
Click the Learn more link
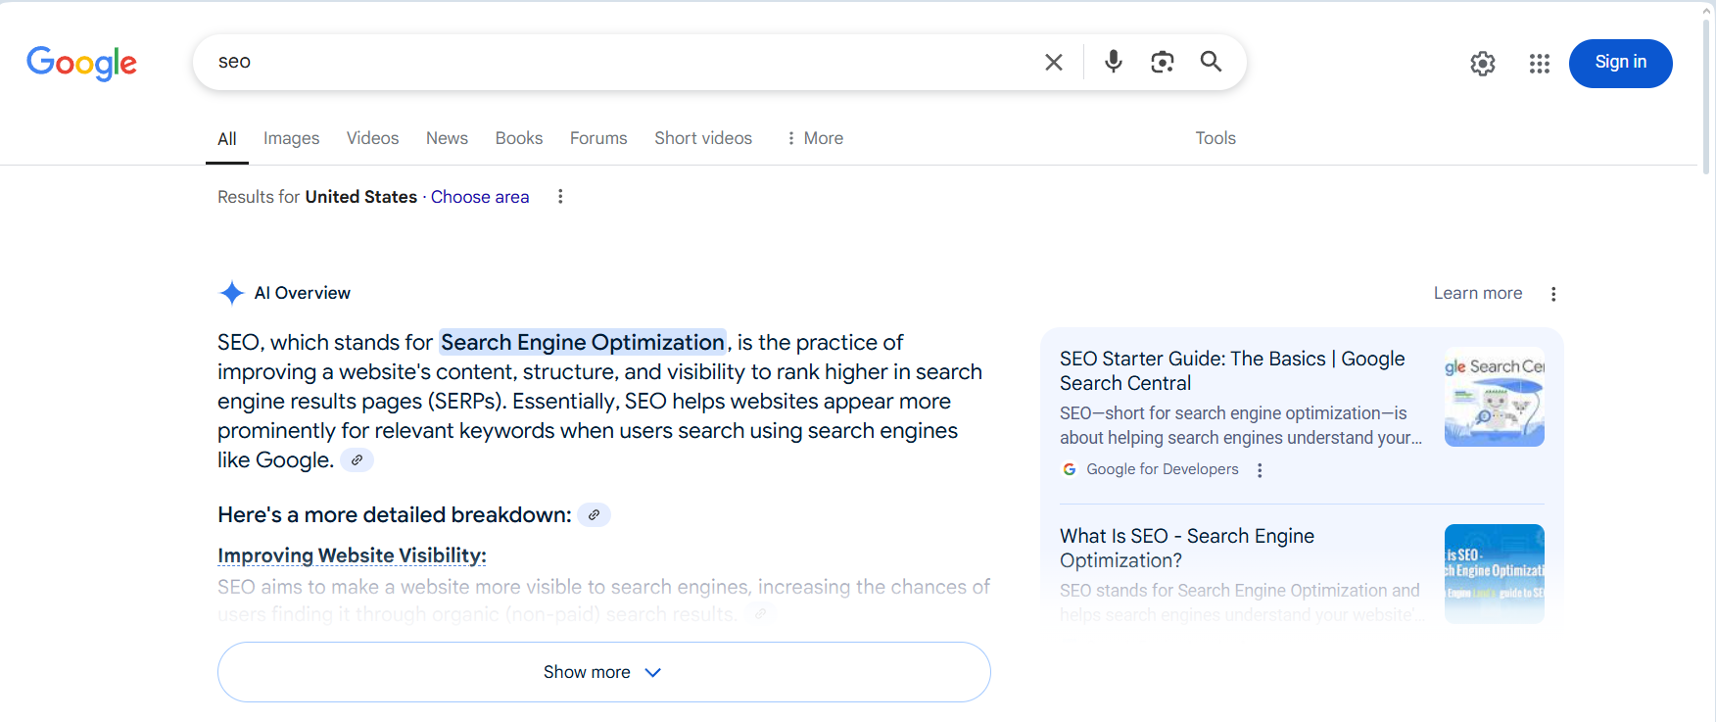[x=1478, y=293]
